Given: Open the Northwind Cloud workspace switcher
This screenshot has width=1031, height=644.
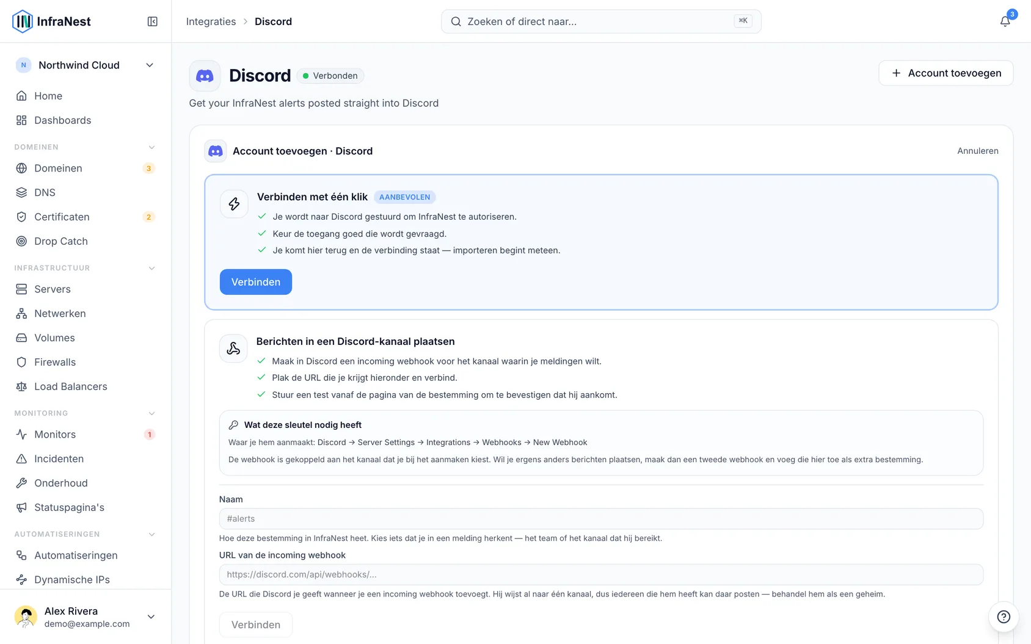Looking at the screenshot, I should click(86, 65).
